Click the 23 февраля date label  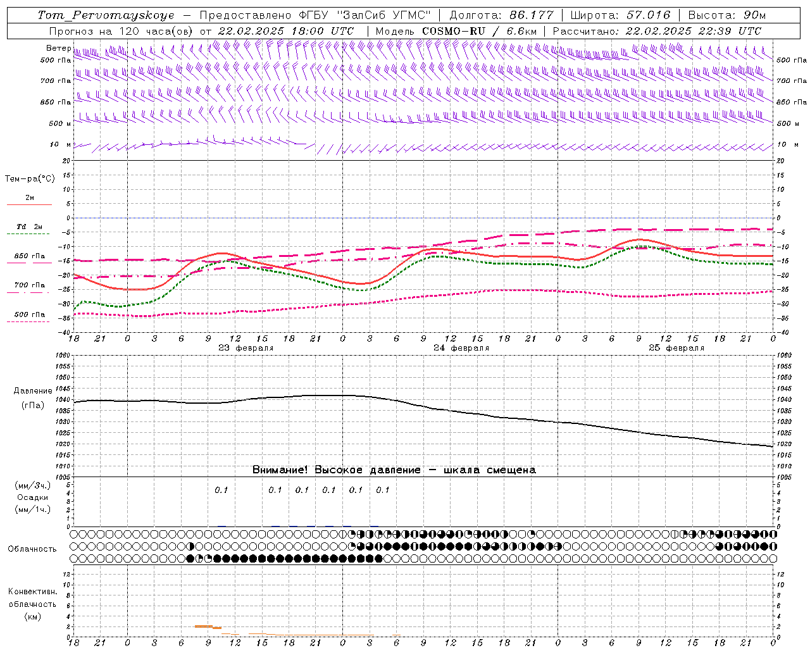246,348
